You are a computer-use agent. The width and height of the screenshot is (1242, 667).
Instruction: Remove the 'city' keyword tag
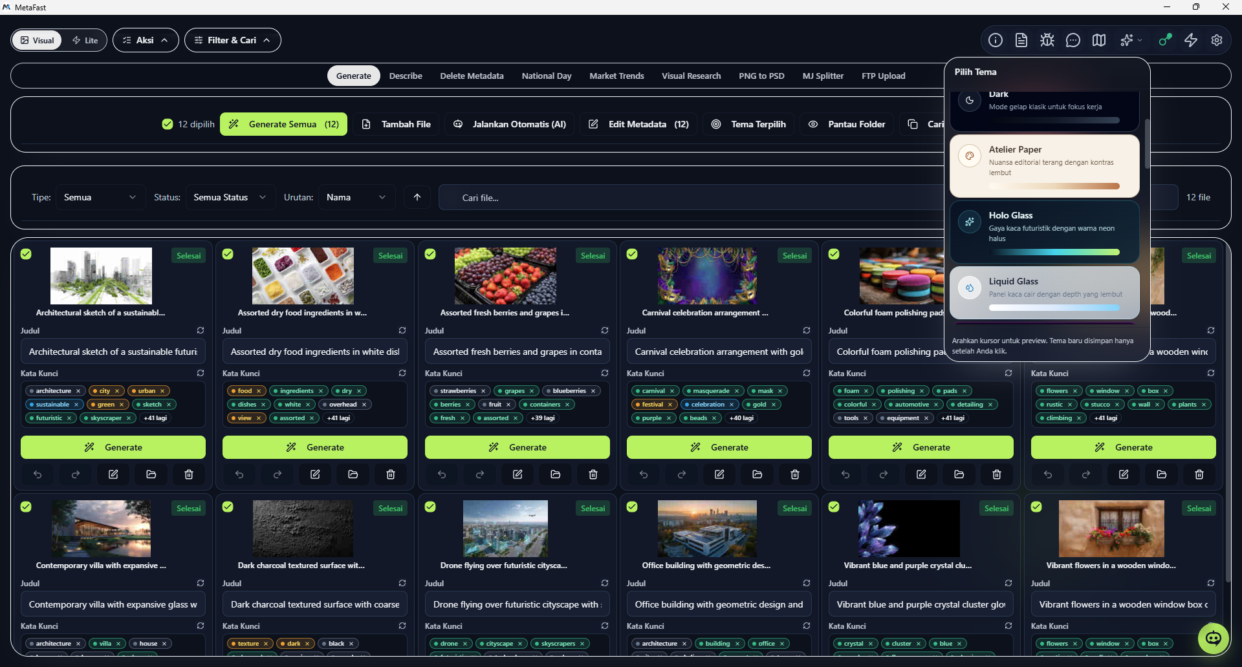click(x=117, y=391)
